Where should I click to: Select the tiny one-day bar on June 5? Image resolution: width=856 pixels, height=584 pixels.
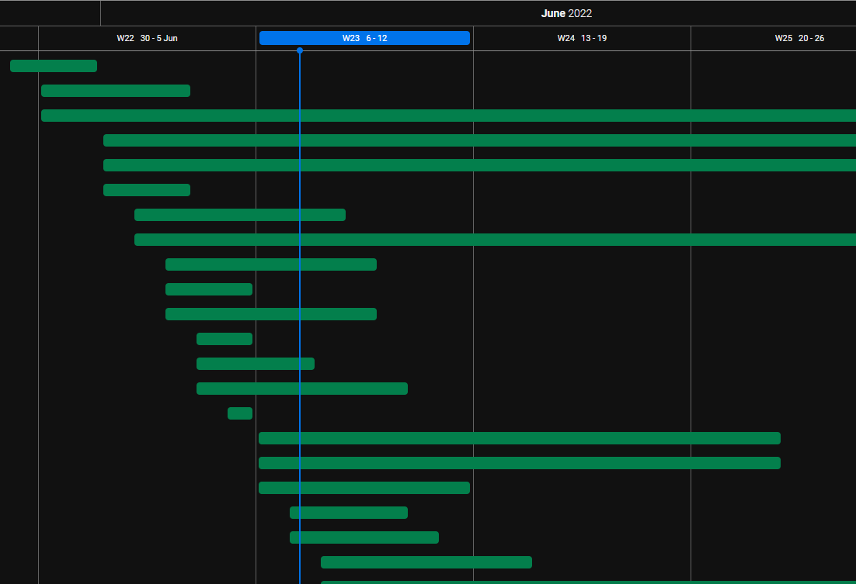click(240, 413)
